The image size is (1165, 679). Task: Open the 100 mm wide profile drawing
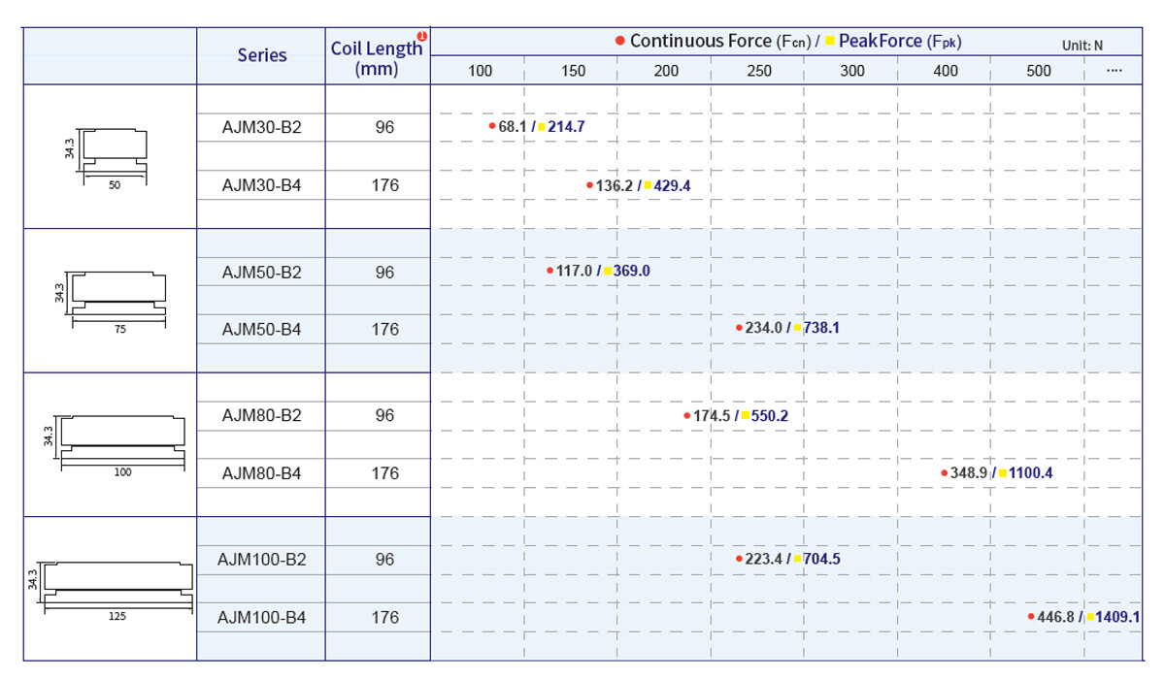point(122,443)
